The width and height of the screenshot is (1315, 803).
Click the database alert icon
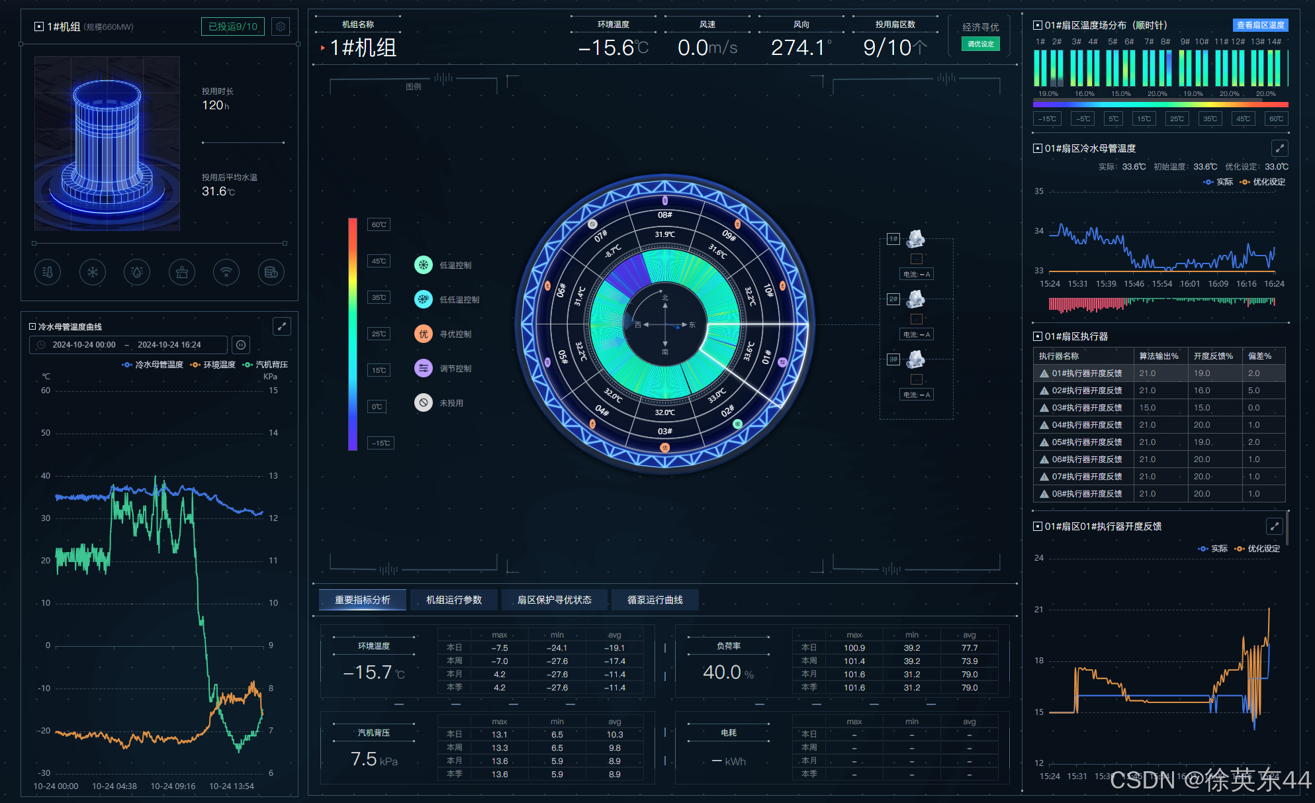[x=271, y=272]
